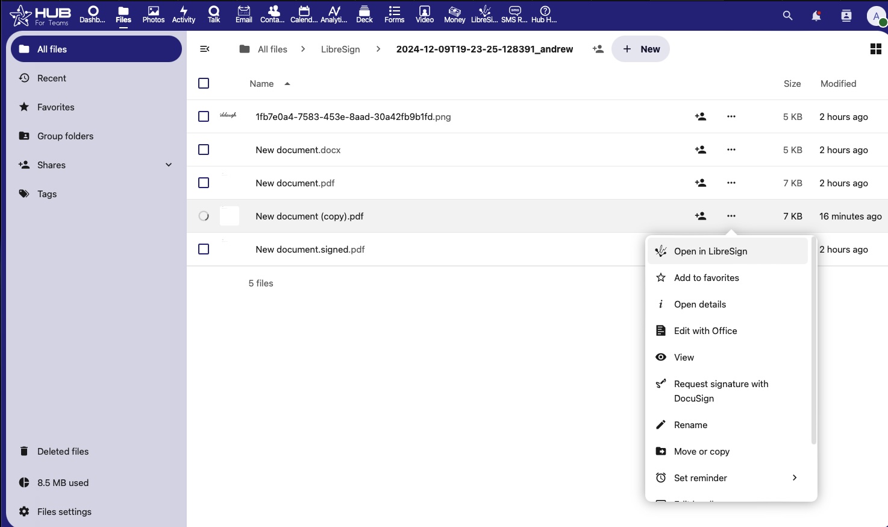Open the Calendar app icon
The width and height of the screenshot is (888, 527).
point(304,14)
